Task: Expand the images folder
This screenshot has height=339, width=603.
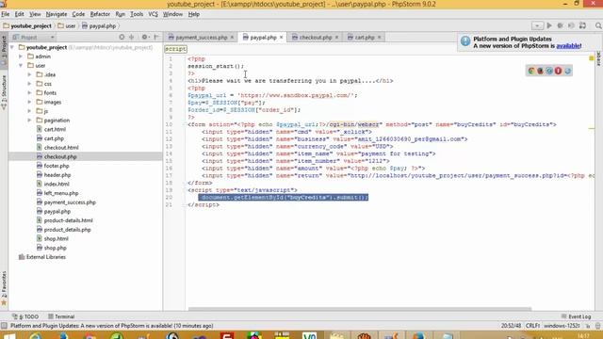Action: [29, 103]
